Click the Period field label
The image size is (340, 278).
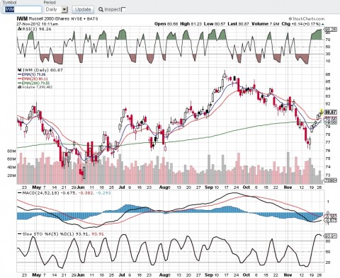tap(50, 3)
